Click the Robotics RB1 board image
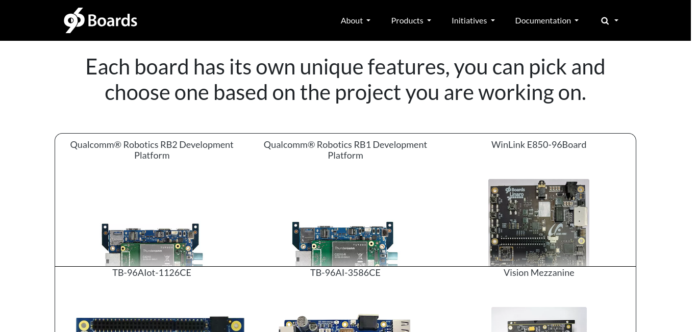This screenshot has height=332, width=697. coord(345,243)
